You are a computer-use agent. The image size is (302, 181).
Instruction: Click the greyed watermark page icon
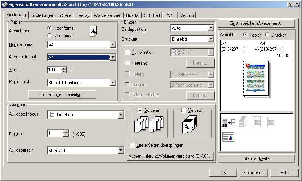272,122
